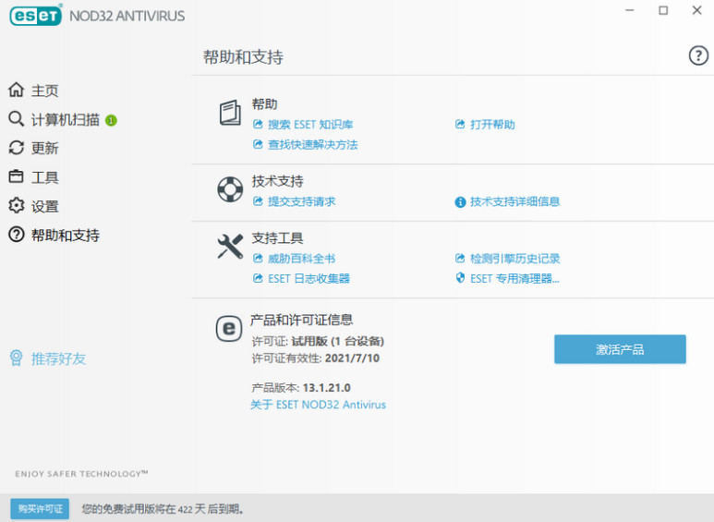Close the ESET window
714x522 pixels.
point(696,10)
